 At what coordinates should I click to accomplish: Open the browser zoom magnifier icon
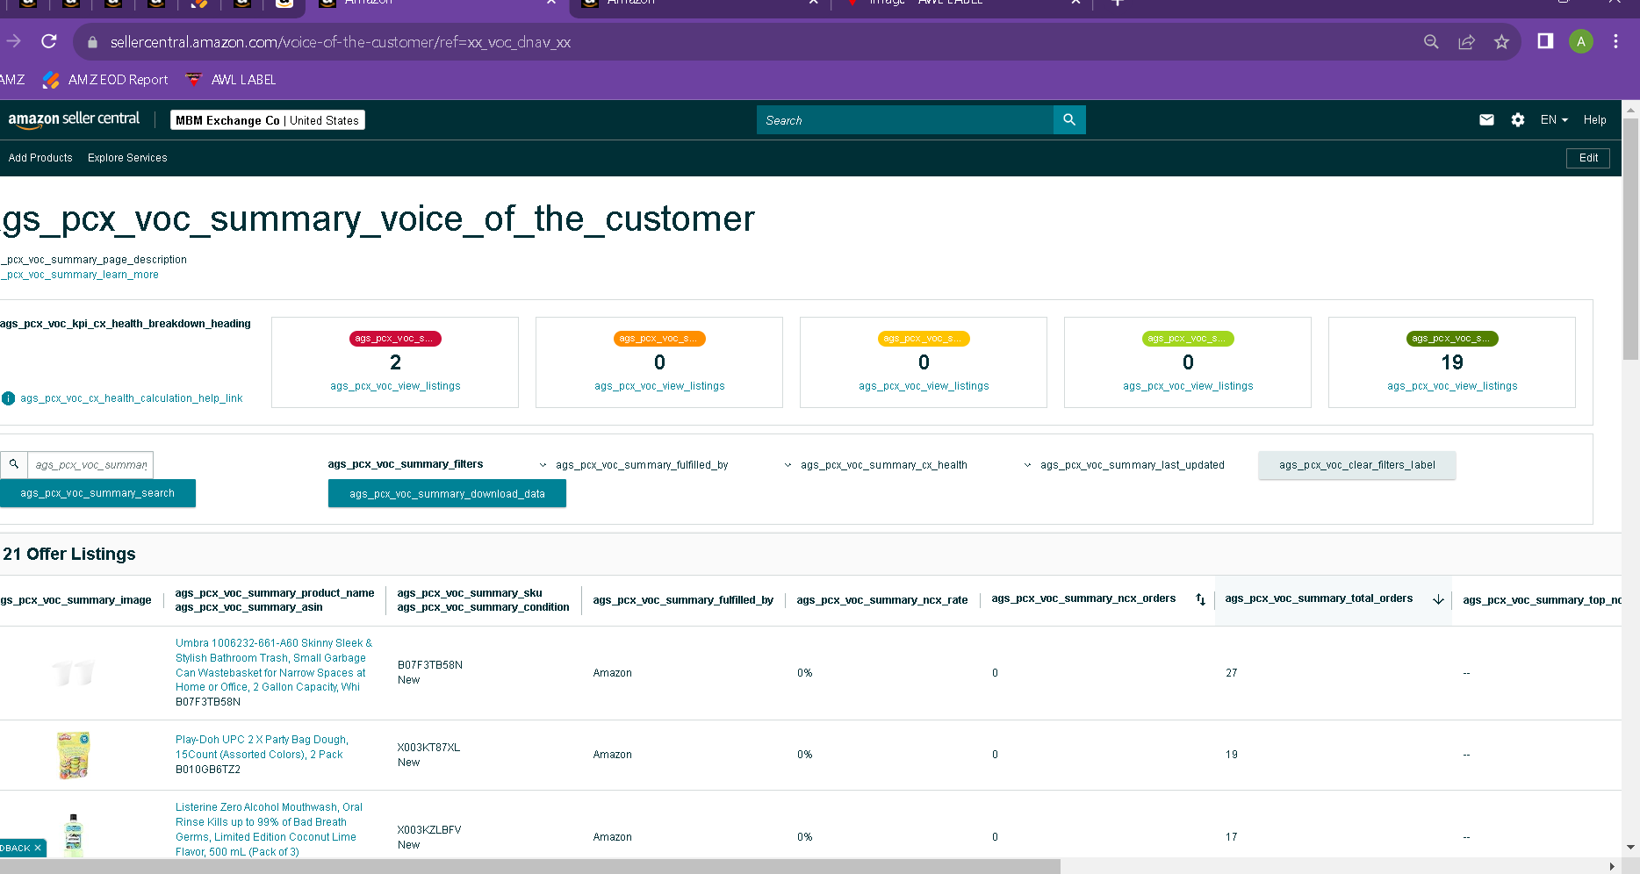(1431, 42)
